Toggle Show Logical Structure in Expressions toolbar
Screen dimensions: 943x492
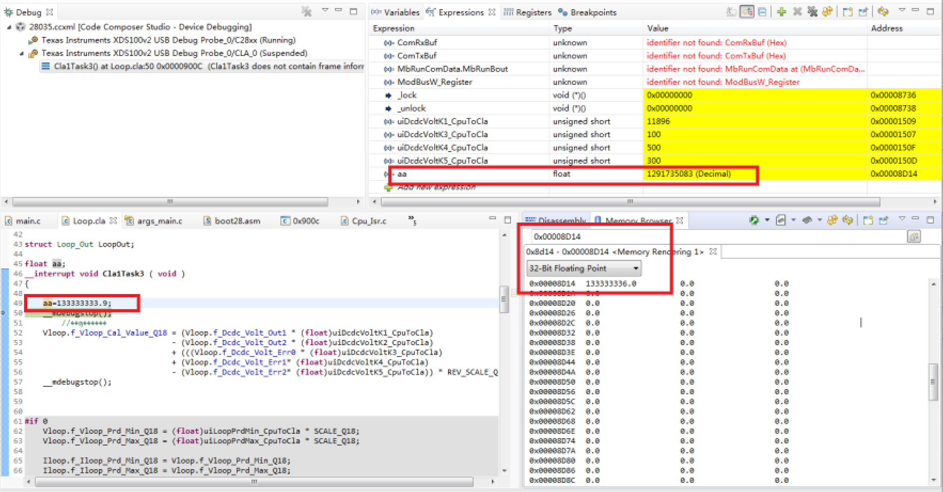(x=746, y=12)
